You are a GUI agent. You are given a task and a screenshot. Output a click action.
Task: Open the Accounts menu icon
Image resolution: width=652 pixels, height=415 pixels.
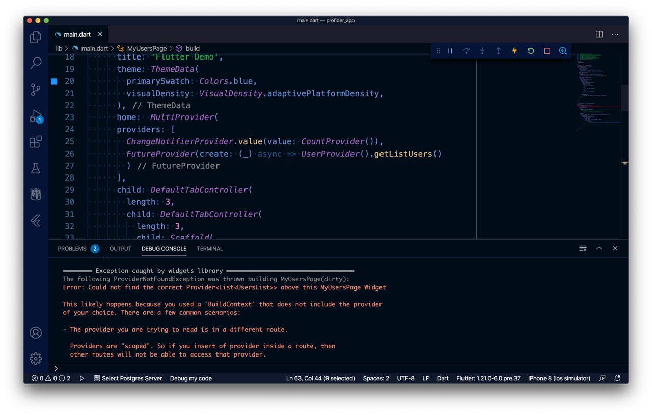click(x=36, y=333)
